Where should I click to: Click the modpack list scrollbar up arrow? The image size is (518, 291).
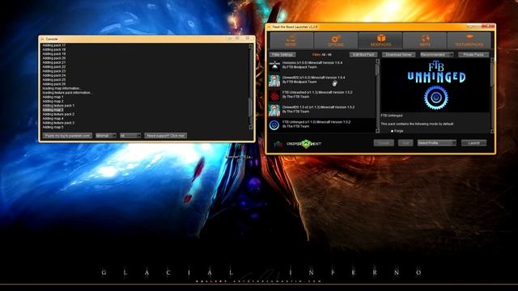coord(378,61)
